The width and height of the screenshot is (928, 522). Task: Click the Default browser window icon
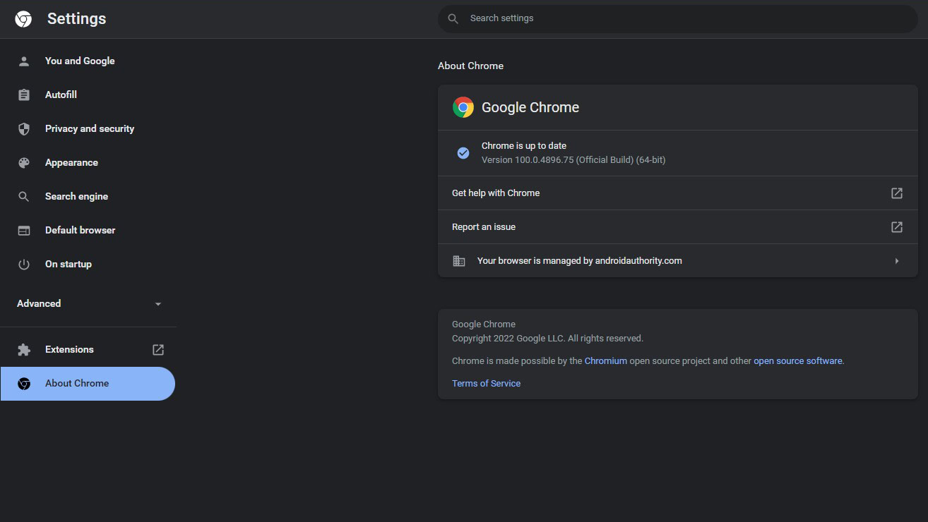(24, 231)
